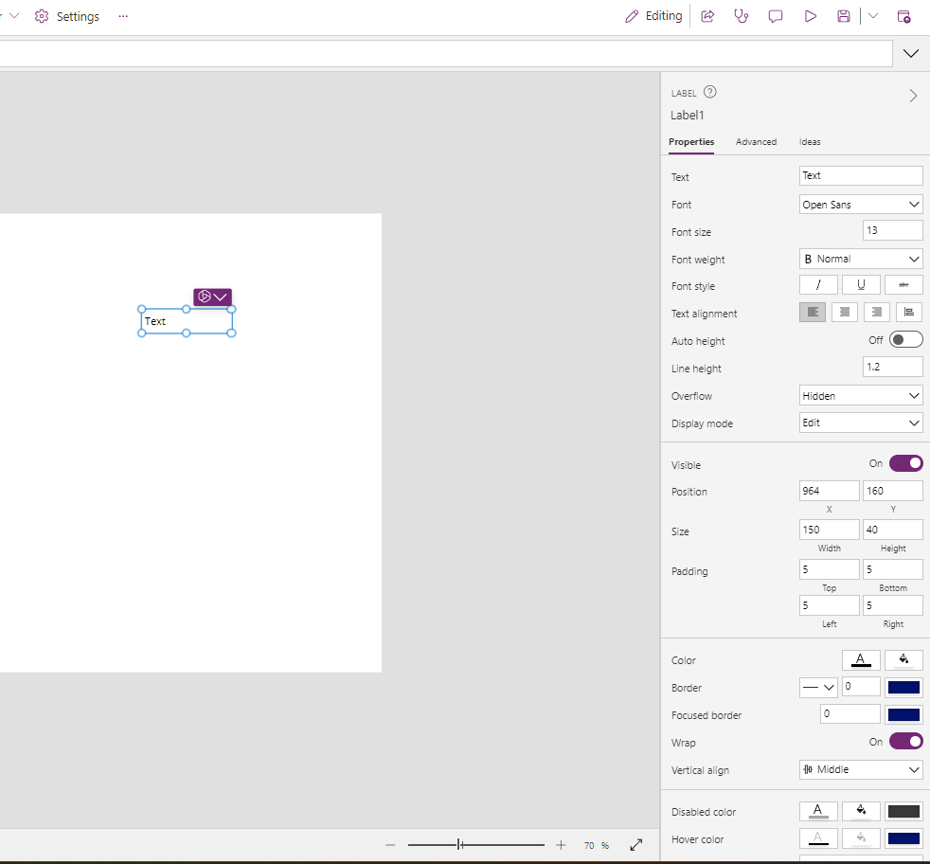Click the Label help question mark icon

tap(709, 92)
